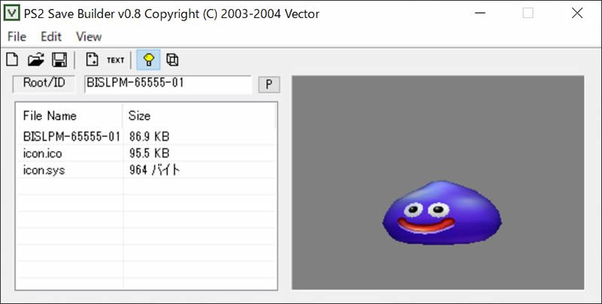Open the View menu

[x=89, y=37]
